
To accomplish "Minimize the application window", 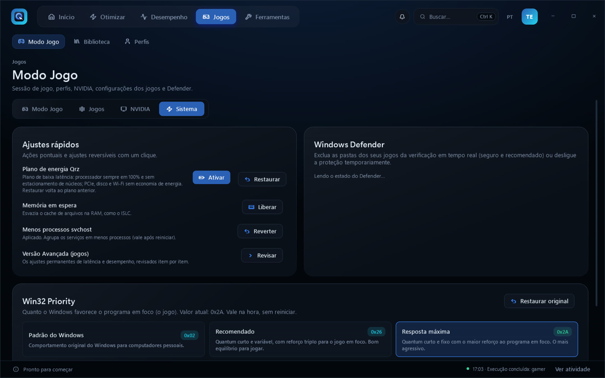I will pyautogui.click(x=553, y=16).
